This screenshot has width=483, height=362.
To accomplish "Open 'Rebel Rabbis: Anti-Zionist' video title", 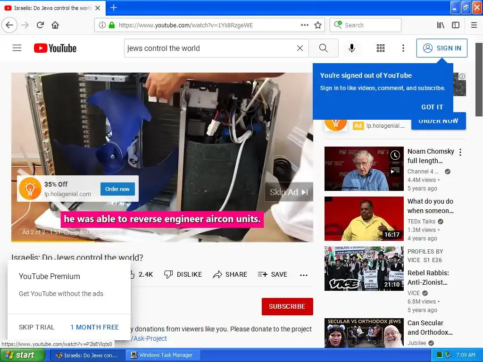I will point(428,278).
